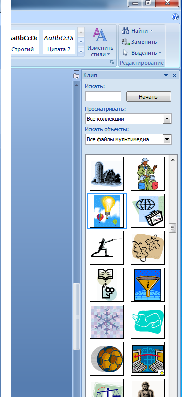Screen dimensions: 183x397
Task: Open the Изменить стили dropdown
Action: (x=109, y=55)
